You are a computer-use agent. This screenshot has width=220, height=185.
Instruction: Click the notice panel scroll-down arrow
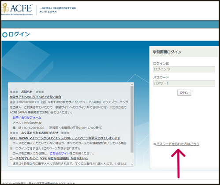pos(132,164)
